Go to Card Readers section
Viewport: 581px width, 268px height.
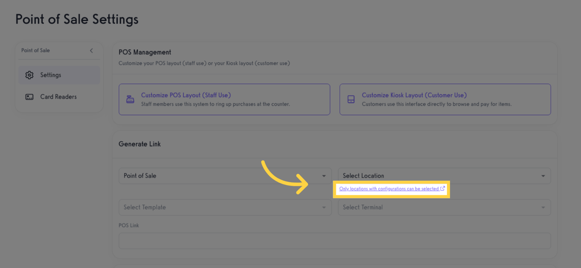point(58,97)
